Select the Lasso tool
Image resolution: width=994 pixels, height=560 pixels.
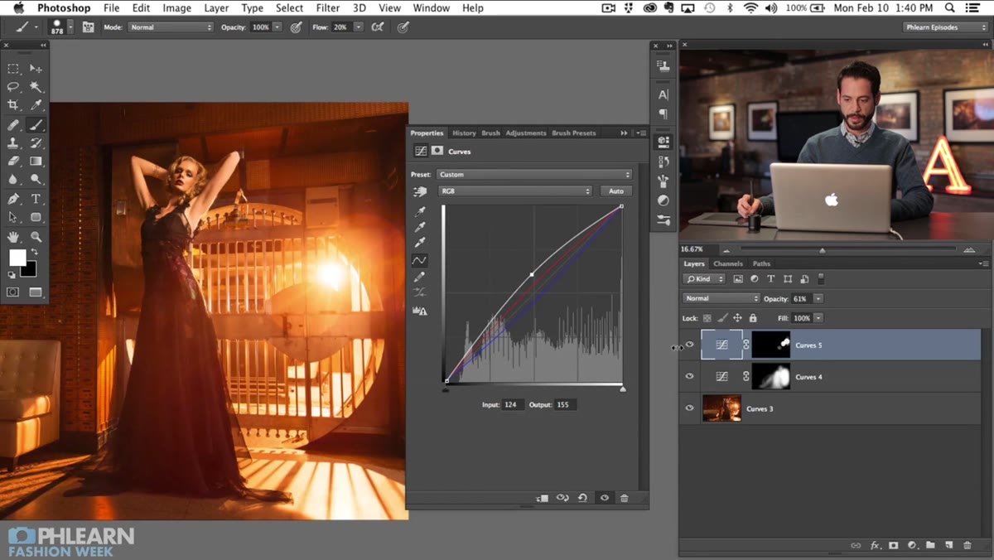point(13,87)
